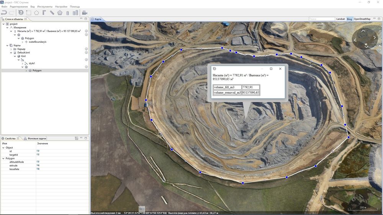Viewport: 383px width, 215px height.
Task: Expand the outerBoundaryIs node
Action: point(23,42)
